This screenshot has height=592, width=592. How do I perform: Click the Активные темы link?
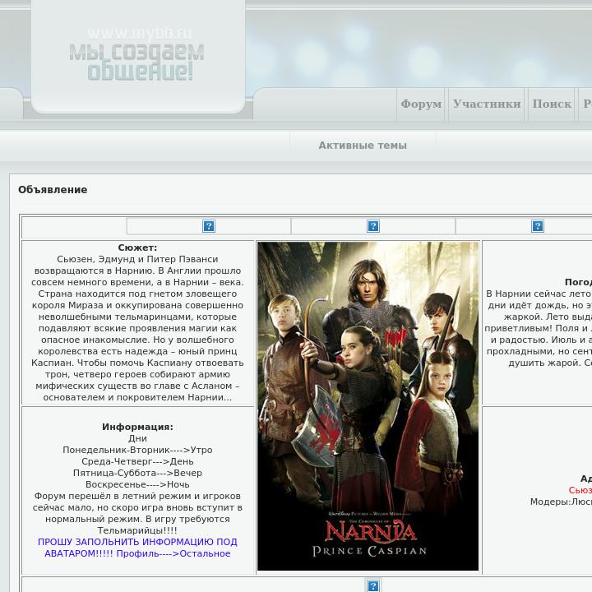pos(363,146)
